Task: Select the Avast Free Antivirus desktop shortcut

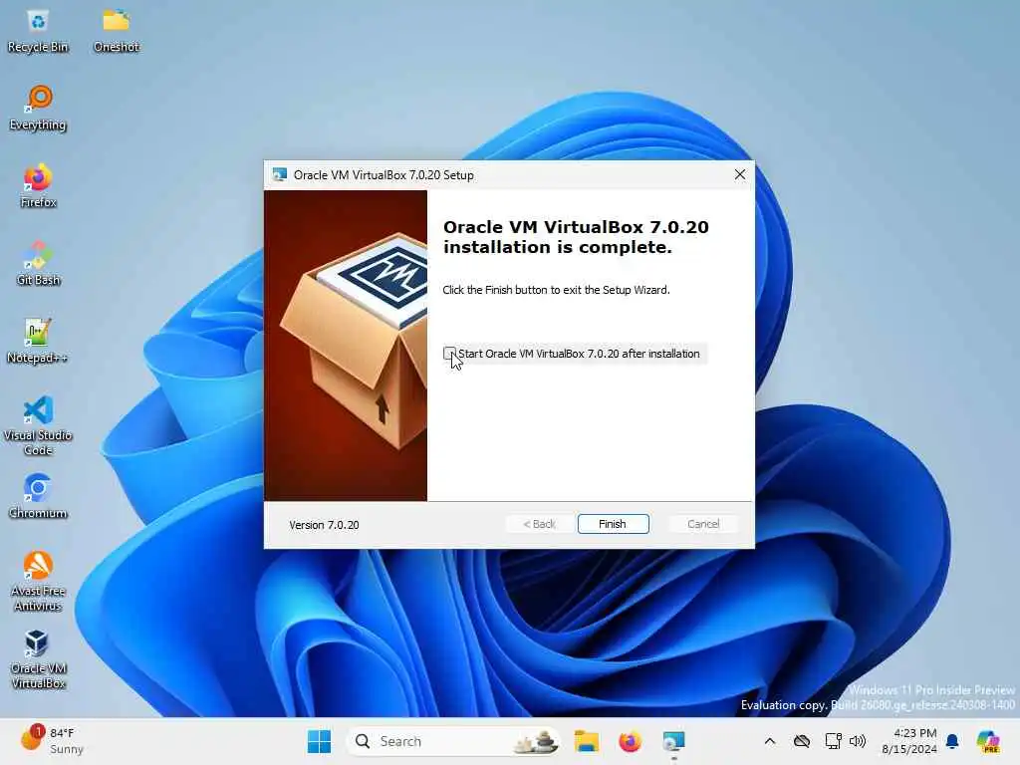Action: (38, 581)
